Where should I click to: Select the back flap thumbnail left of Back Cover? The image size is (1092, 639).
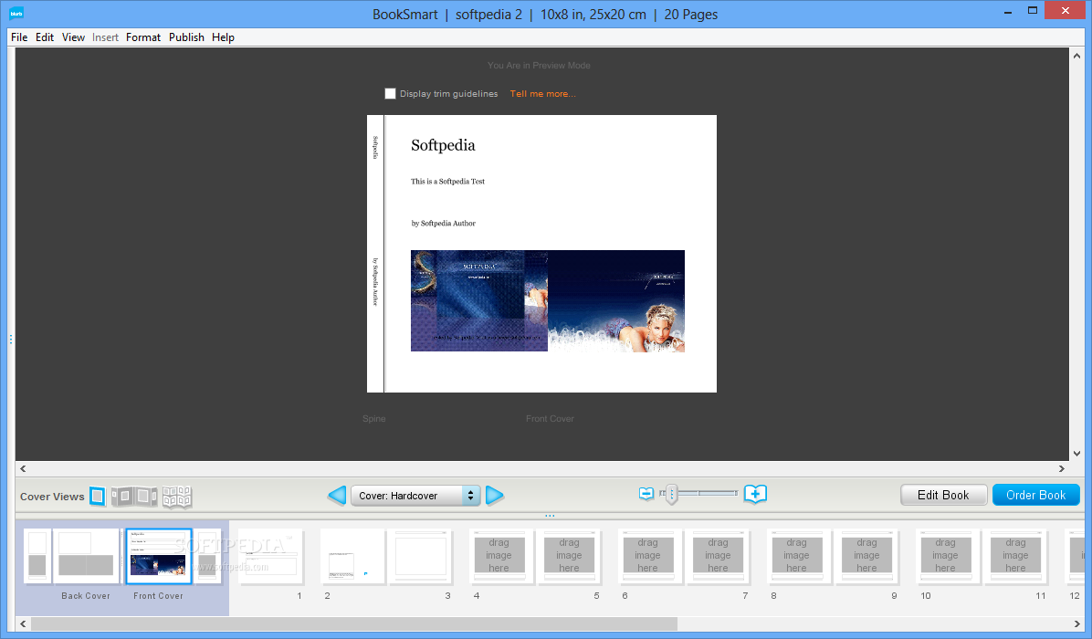(37, 555)
